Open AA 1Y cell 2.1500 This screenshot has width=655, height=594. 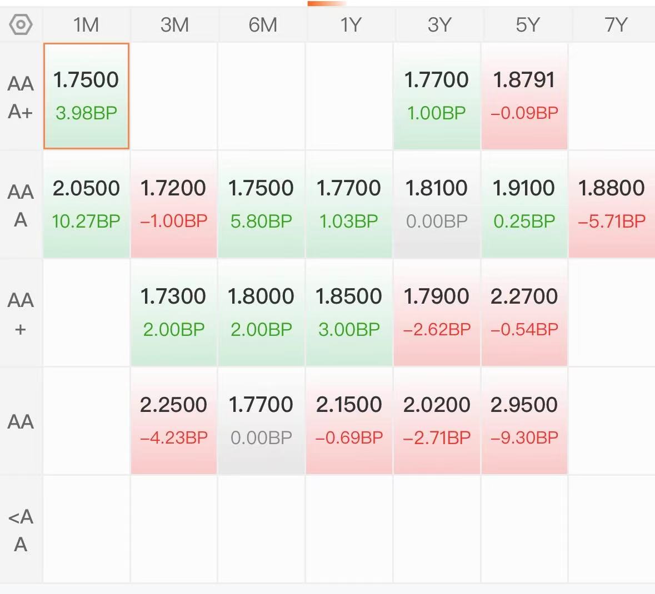pyautogui.click(x=349, y=421)
